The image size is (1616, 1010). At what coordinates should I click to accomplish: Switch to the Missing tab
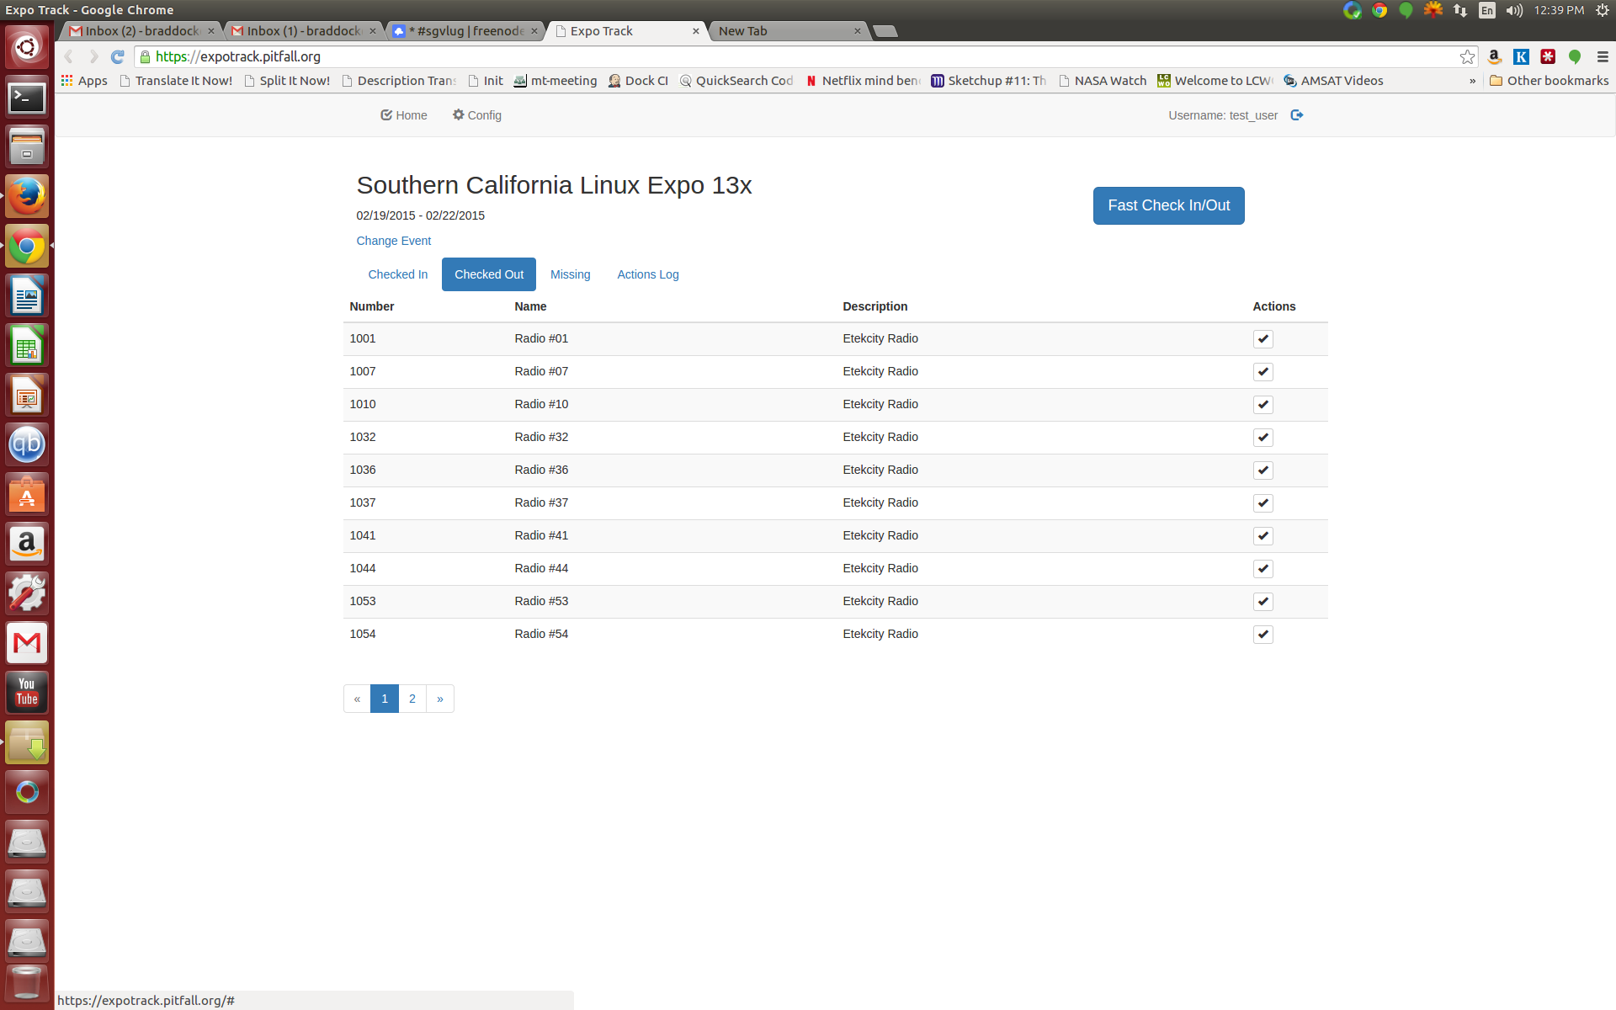pyautogui.click(x=571, y=274)
